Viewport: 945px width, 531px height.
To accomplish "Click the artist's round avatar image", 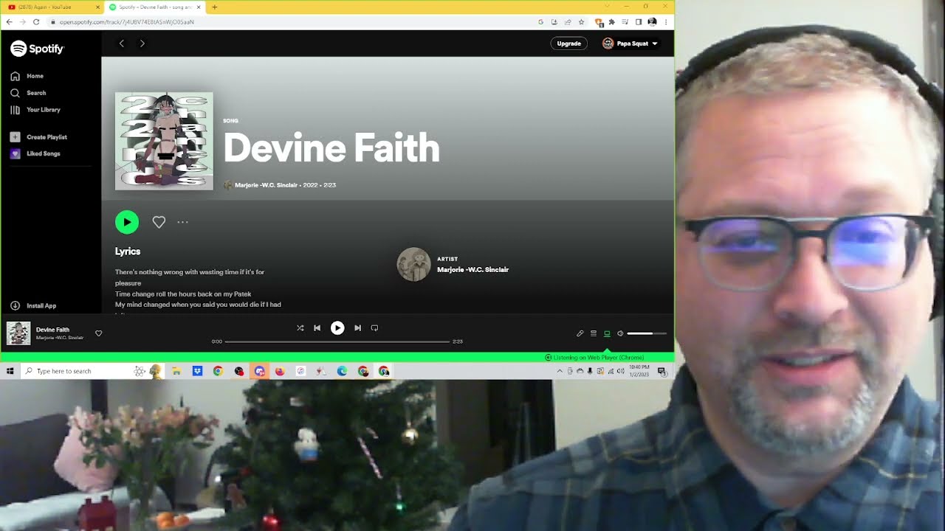I will point(413,264).
